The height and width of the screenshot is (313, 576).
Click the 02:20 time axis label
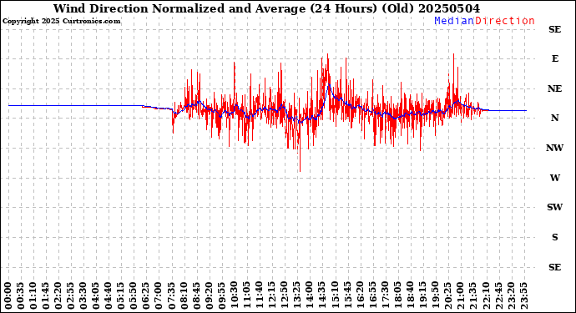click(x=58, y=295)
